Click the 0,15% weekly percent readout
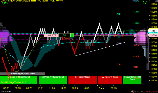 tap(5, 3)
